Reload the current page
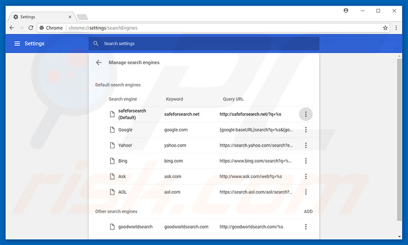 [x=30, y=28]
